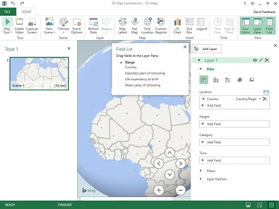Toggle the Layer Pane view
This screenshot has width=279, height=209.
pyautogui.click(x=257, y=26)
